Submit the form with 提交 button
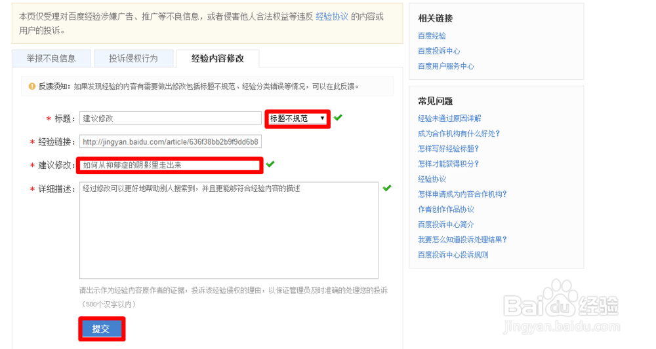Image resolution: width=656 pixels, height=349 pixels. pyautogui.click(x=102, y=329)
